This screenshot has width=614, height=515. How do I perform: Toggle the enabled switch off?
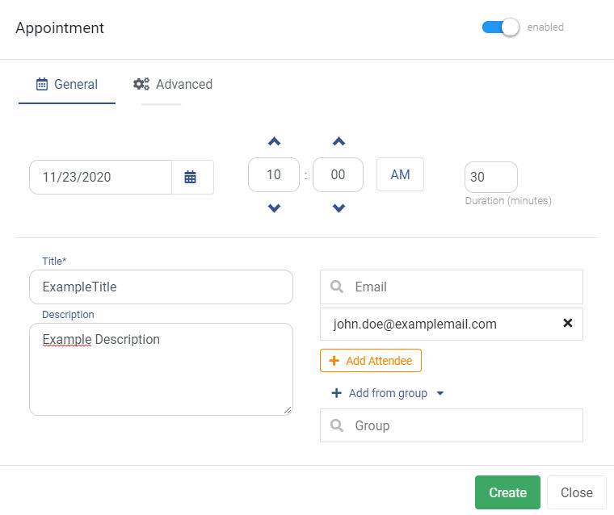click(x=500, y=27)
